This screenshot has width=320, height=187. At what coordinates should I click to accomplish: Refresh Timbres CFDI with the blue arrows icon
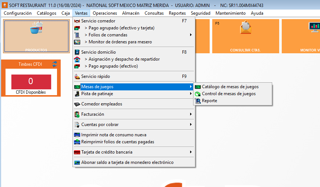[x=54, y=64]
